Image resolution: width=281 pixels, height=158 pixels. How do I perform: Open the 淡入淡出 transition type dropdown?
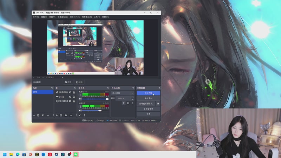[x=123, y=93]
